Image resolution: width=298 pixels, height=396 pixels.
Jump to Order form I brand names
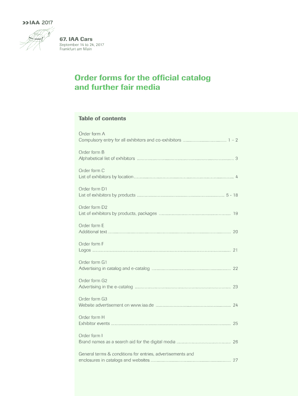tap(127, 342)
